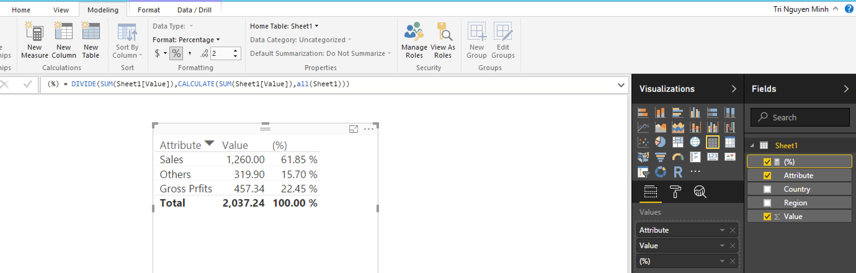Uncheck the Attribute field checkbox
The height and width of the screenshot is (273, 856).
tap(767, 176)
